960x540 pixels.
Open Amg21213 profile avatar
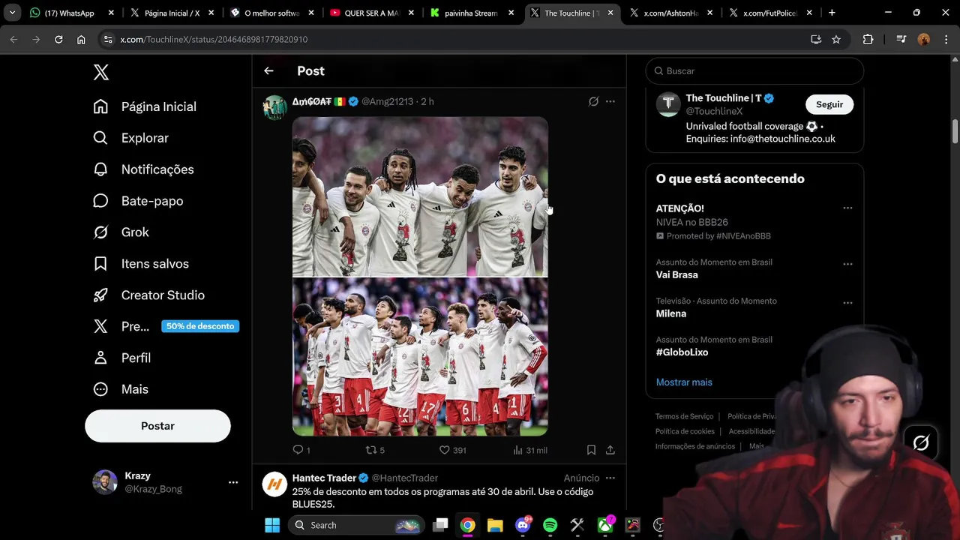point(274,107)
